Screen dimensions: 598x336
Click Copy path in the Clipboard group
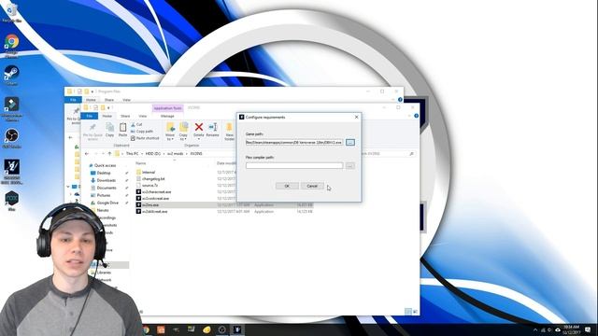click(142, 131)
